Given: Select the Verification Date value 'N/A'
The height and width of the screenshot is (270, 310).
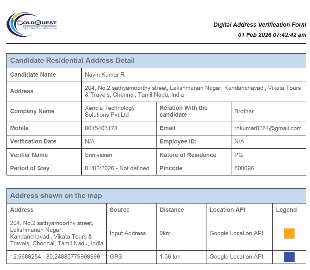Looking at the screenshot, I should [90, 141].
